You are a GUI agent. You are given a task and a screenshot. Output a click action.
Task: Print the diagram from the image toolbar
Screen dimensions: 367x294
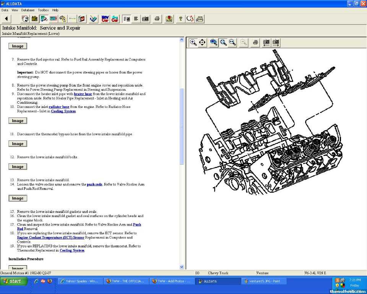click(255, 42)
